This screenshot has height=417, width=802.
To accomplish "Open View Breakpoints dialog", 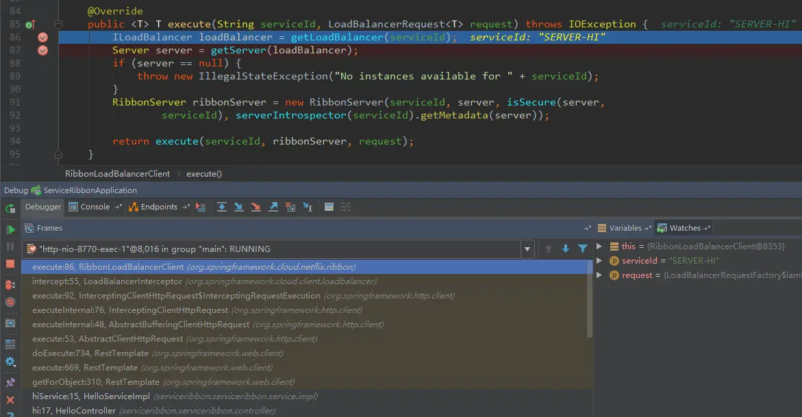I will click(x=10, y=285).
